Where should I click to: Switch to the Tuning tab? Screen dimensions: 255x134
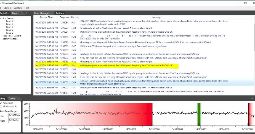click(12, 99)
